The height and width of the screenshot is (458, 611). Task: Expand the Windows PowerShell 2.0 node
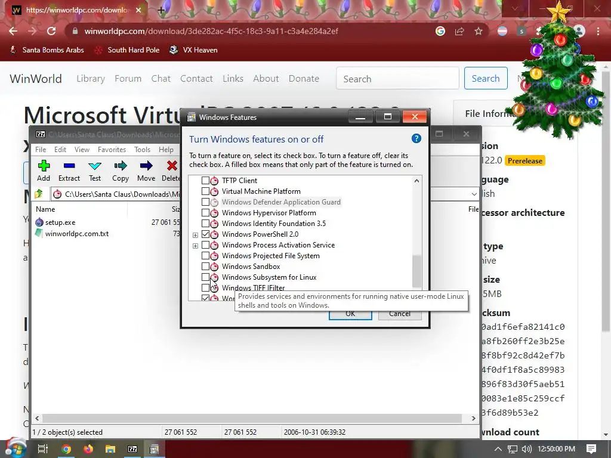[x=195, y=235]
